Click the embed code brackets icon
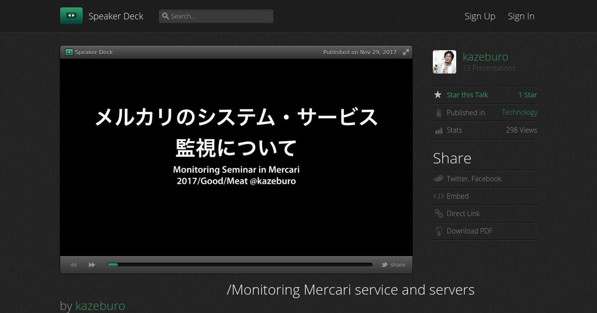This screenshot has width=597, height=313. (438, 196)
